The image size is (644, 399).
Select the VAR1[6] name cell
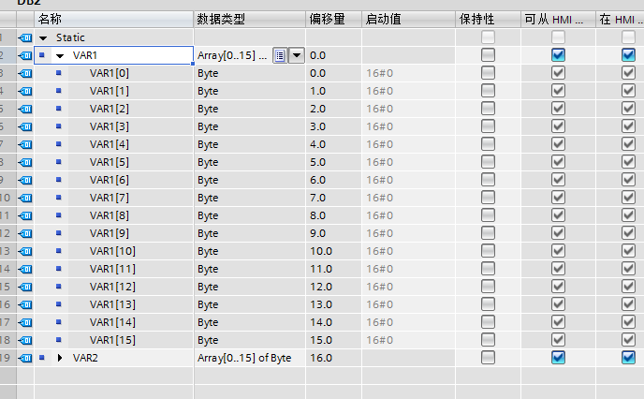(131, 180)
